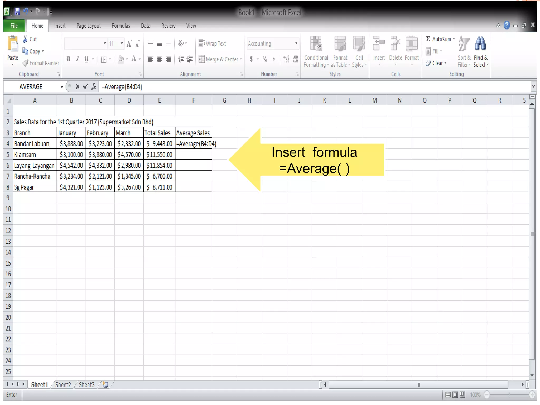Click the zoom slider in status bar
This screenshot has height=405, width=540.
coord(509,395)
